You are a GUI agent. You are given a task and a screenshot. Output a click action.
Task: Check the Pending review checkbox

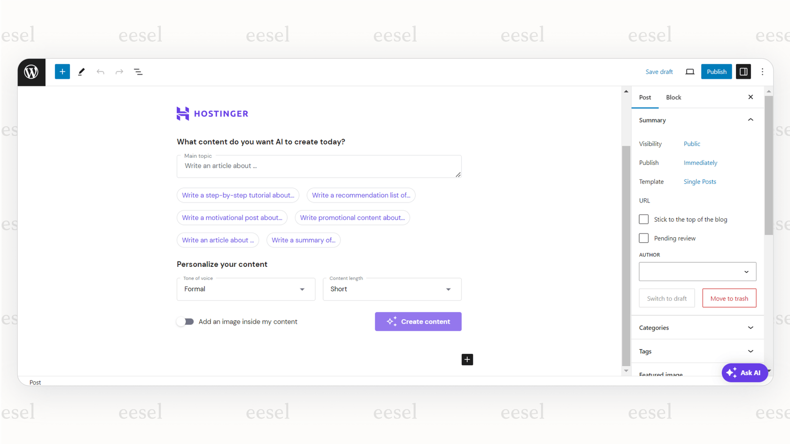(x=644, y=238)
